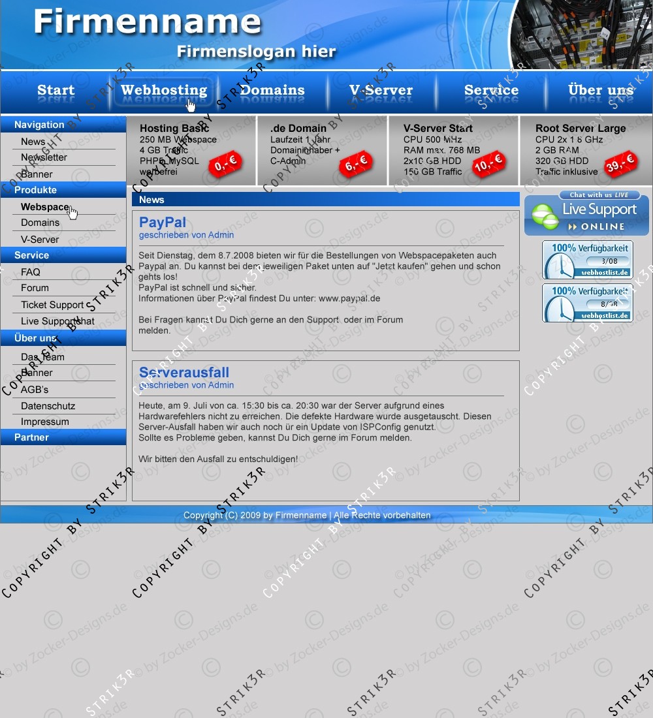The width and height of the screenshot is (653, 718).
Task: Select V-Server in the top navigation bar
Action: (x=381, y=91)
